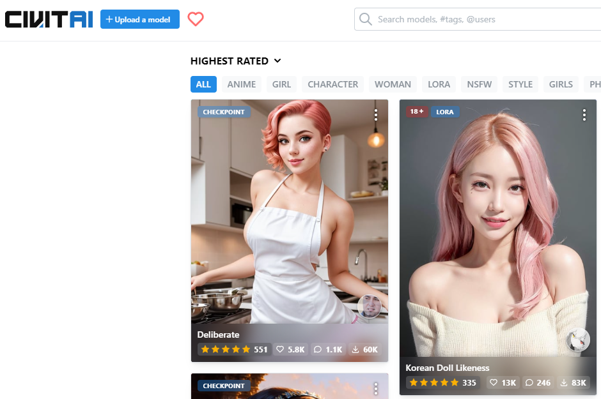Viewport: 601px width, 399px height.
Task: Open the Deliberate model preview image
Action: point(290,211)
